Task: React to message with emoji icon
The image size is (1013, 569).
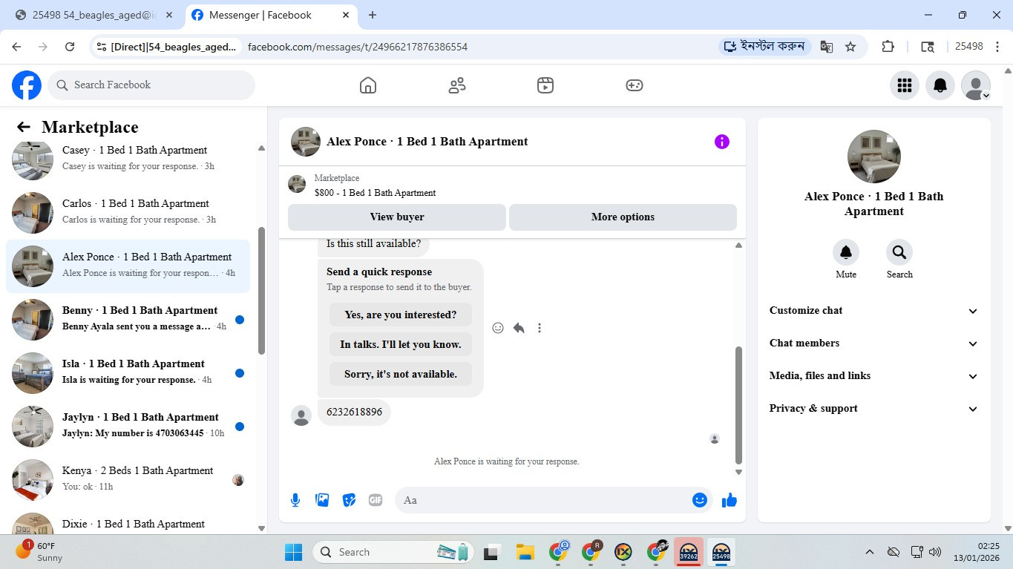Action: click(498, 328)
